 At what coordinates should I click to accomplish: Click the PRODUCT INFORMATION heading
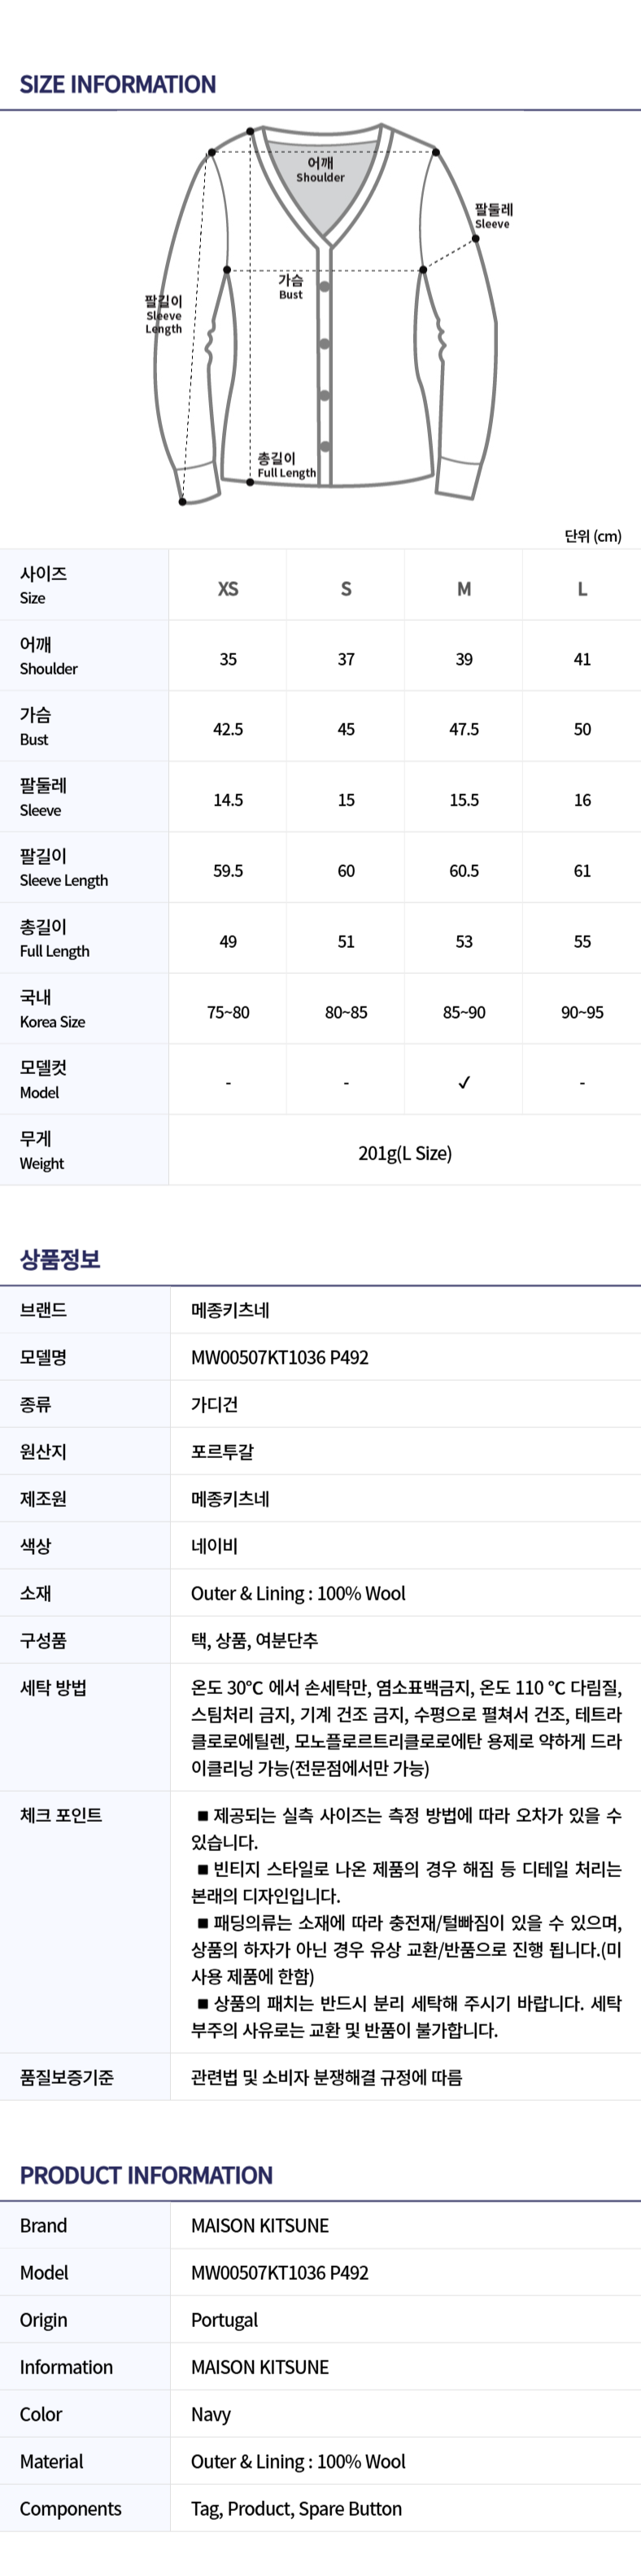146,2176
